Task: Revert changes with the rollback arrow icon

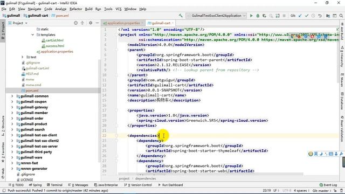Action: click(x=320, y=16)
